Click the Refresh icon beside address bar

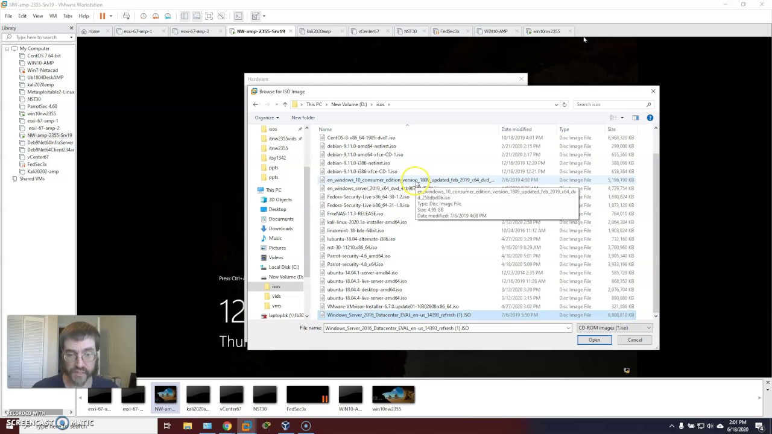click(565, 104)
